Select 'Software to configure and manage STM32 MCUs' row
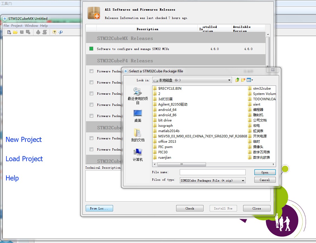This screenshot has width=316, height=243. click(x=176, y=49)
